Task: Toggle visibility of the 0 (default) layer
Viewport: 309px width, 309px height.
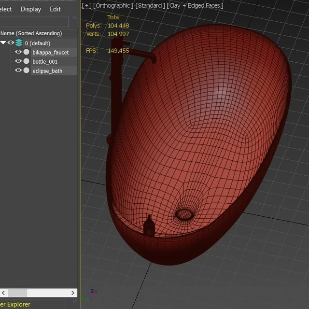Action: click(11, 42)
